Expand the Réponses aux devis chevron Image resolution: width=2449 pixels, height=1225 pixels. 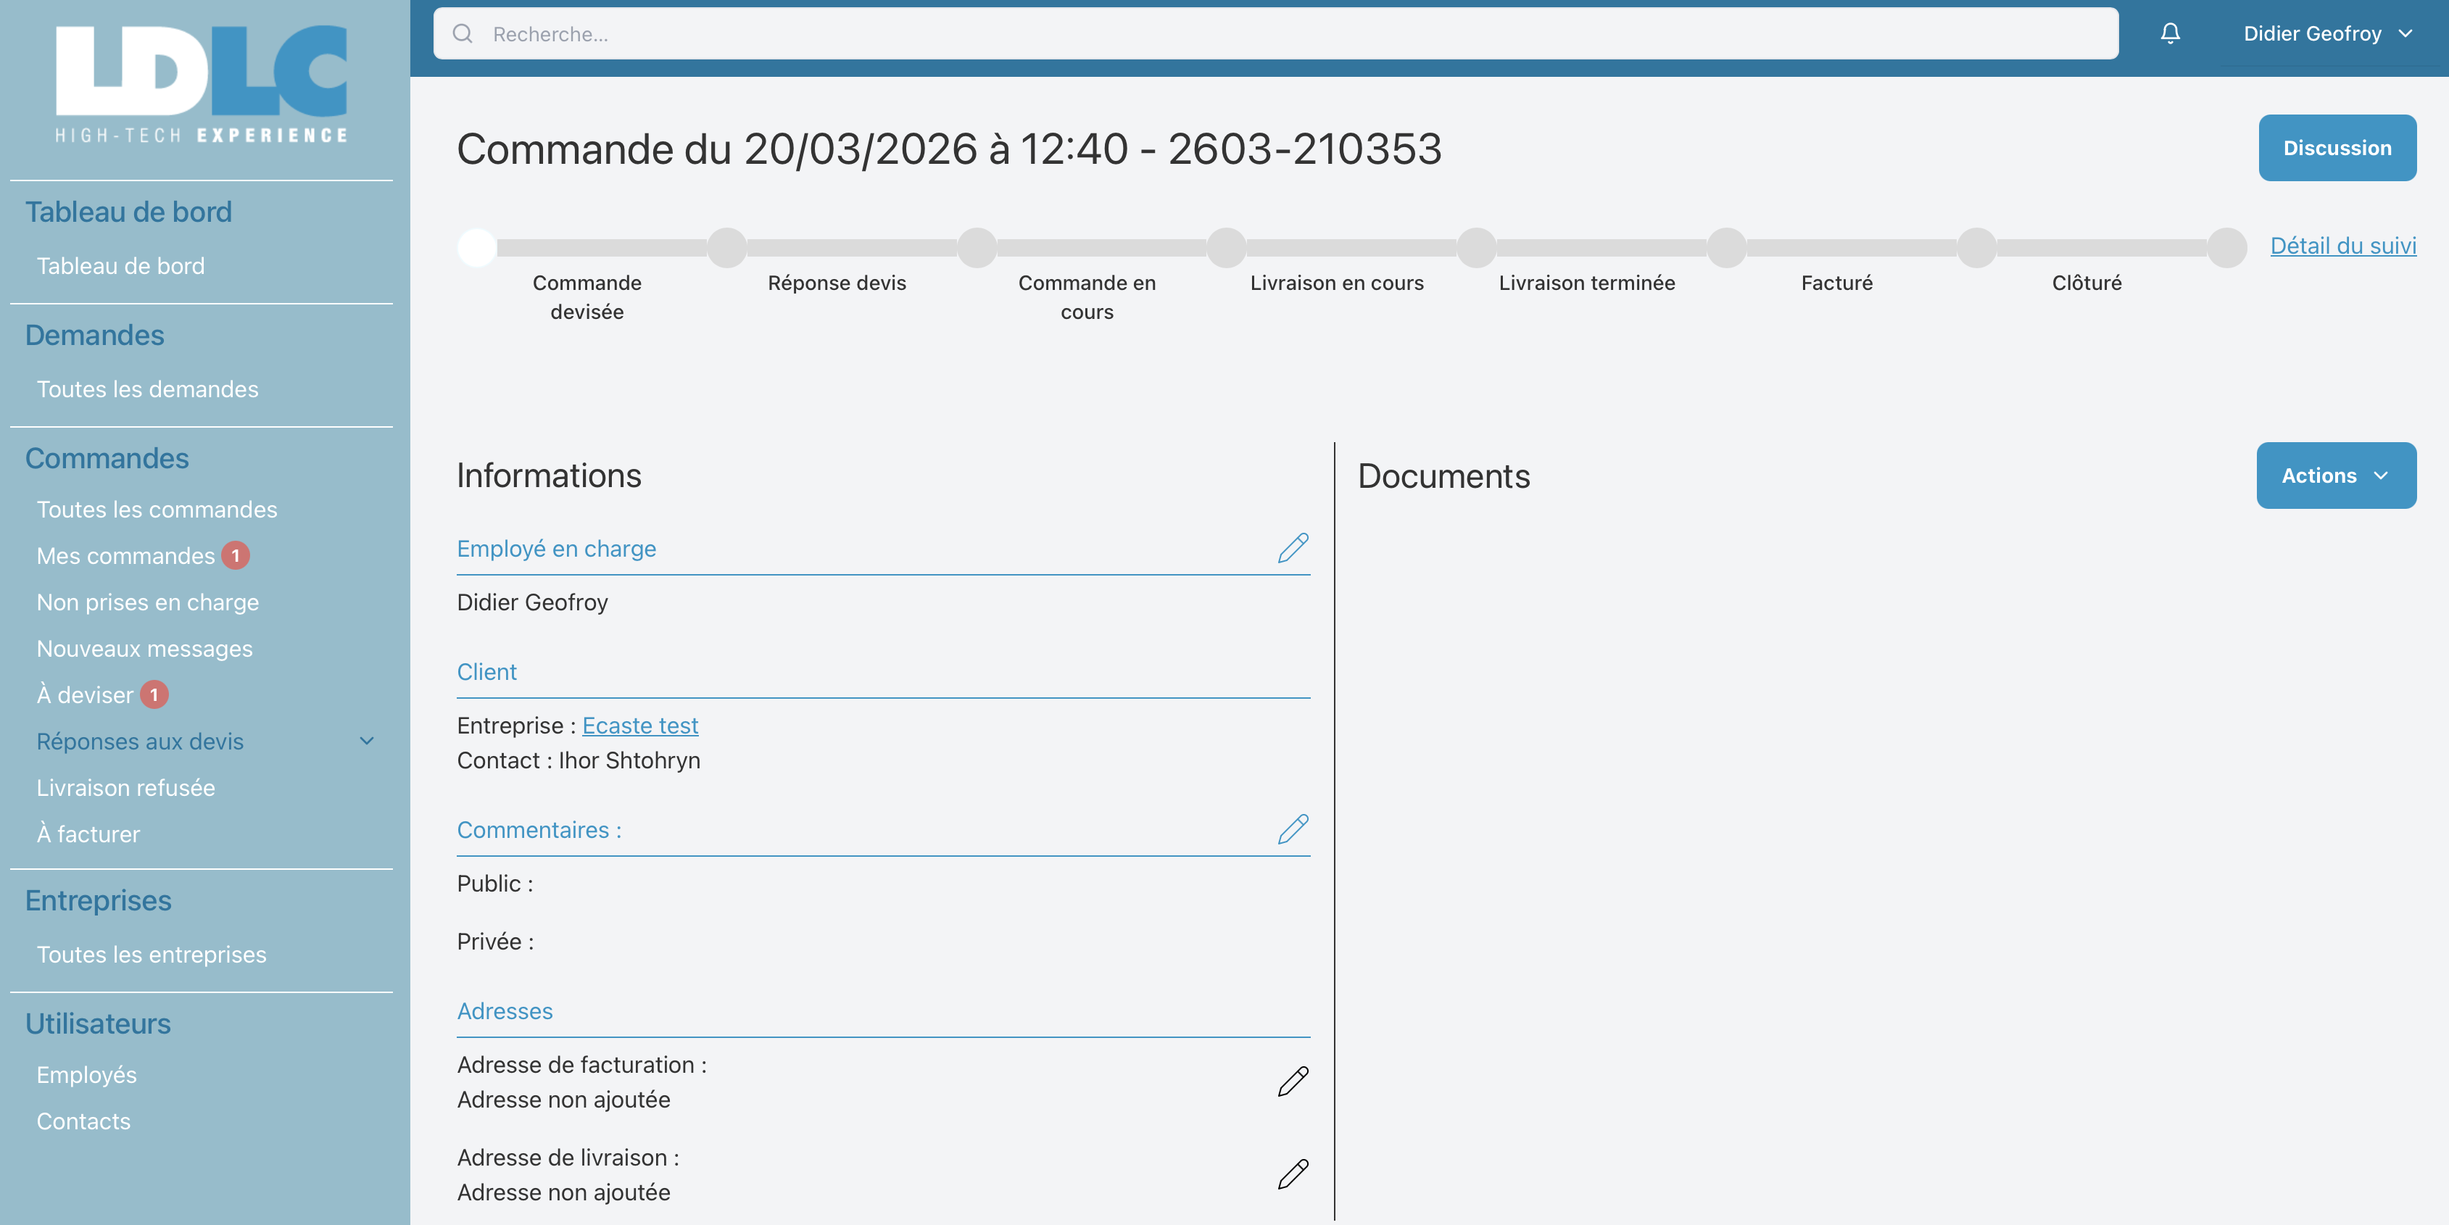[x=367, y=742]
